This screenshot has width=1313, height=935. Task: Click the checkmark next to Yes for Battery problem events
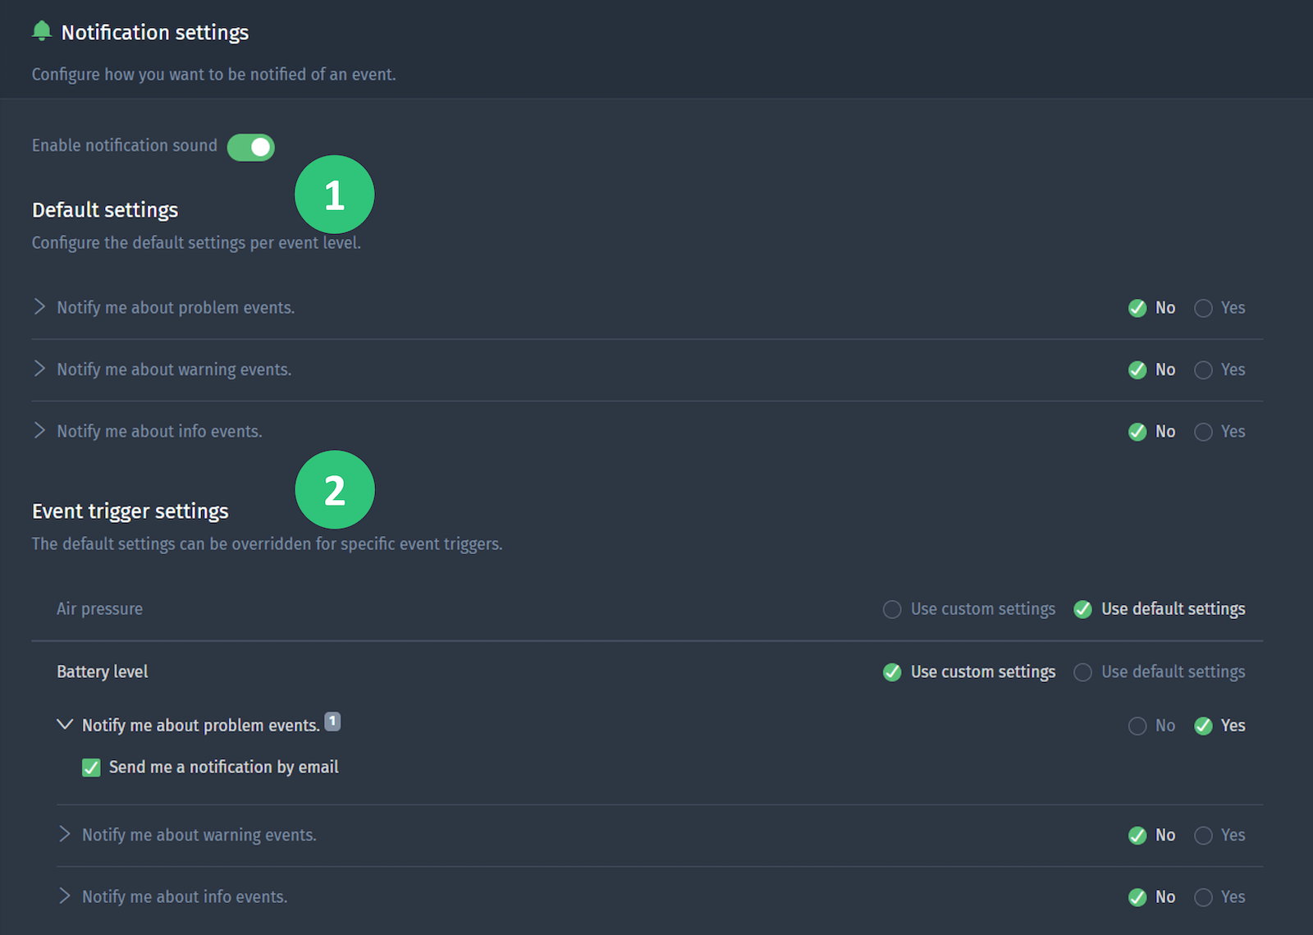(x=1203, y=726)
